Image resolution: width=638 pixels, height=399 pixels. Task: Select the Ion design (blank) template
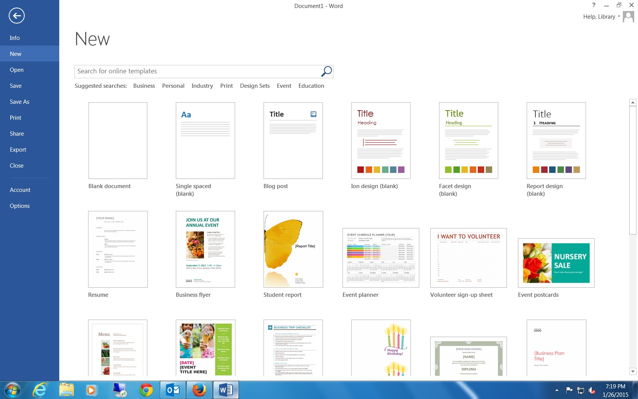[x=381, y=141]
